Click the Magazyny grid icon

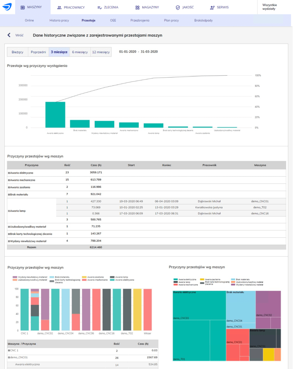pos(138,7)
